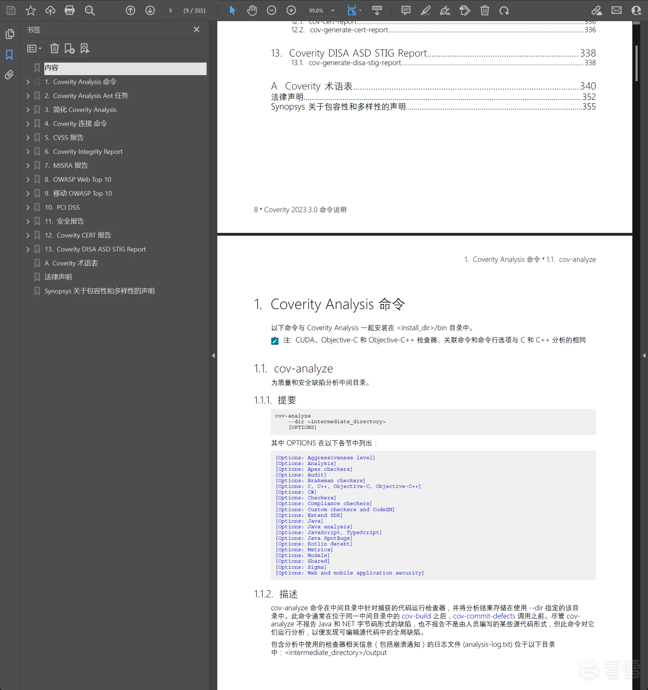Rotate the page with rotate icon
Image resolution: width=648 pixels, height=690 pixels.
[504, 10]
